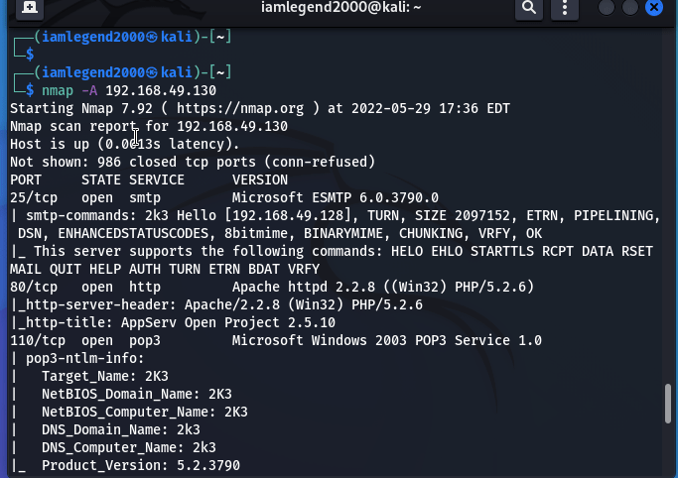Click the 110/tcp port entry
The width and height of the screenshot is (678, 478).
(38, 340)
